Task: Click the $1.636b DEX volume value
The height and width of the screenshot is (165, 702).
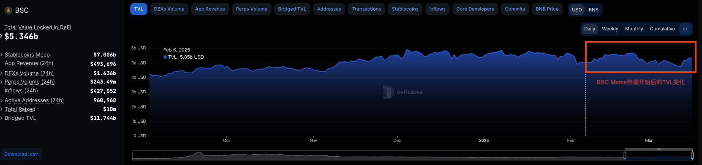Action: pyautogui.click(x=105, y=73)
